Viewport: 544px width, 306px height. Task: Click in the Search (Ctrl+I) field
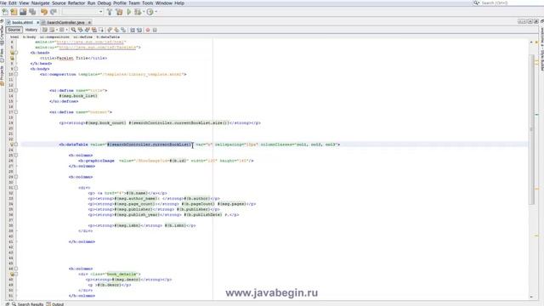pyautogui.click(x=508, y=3)
